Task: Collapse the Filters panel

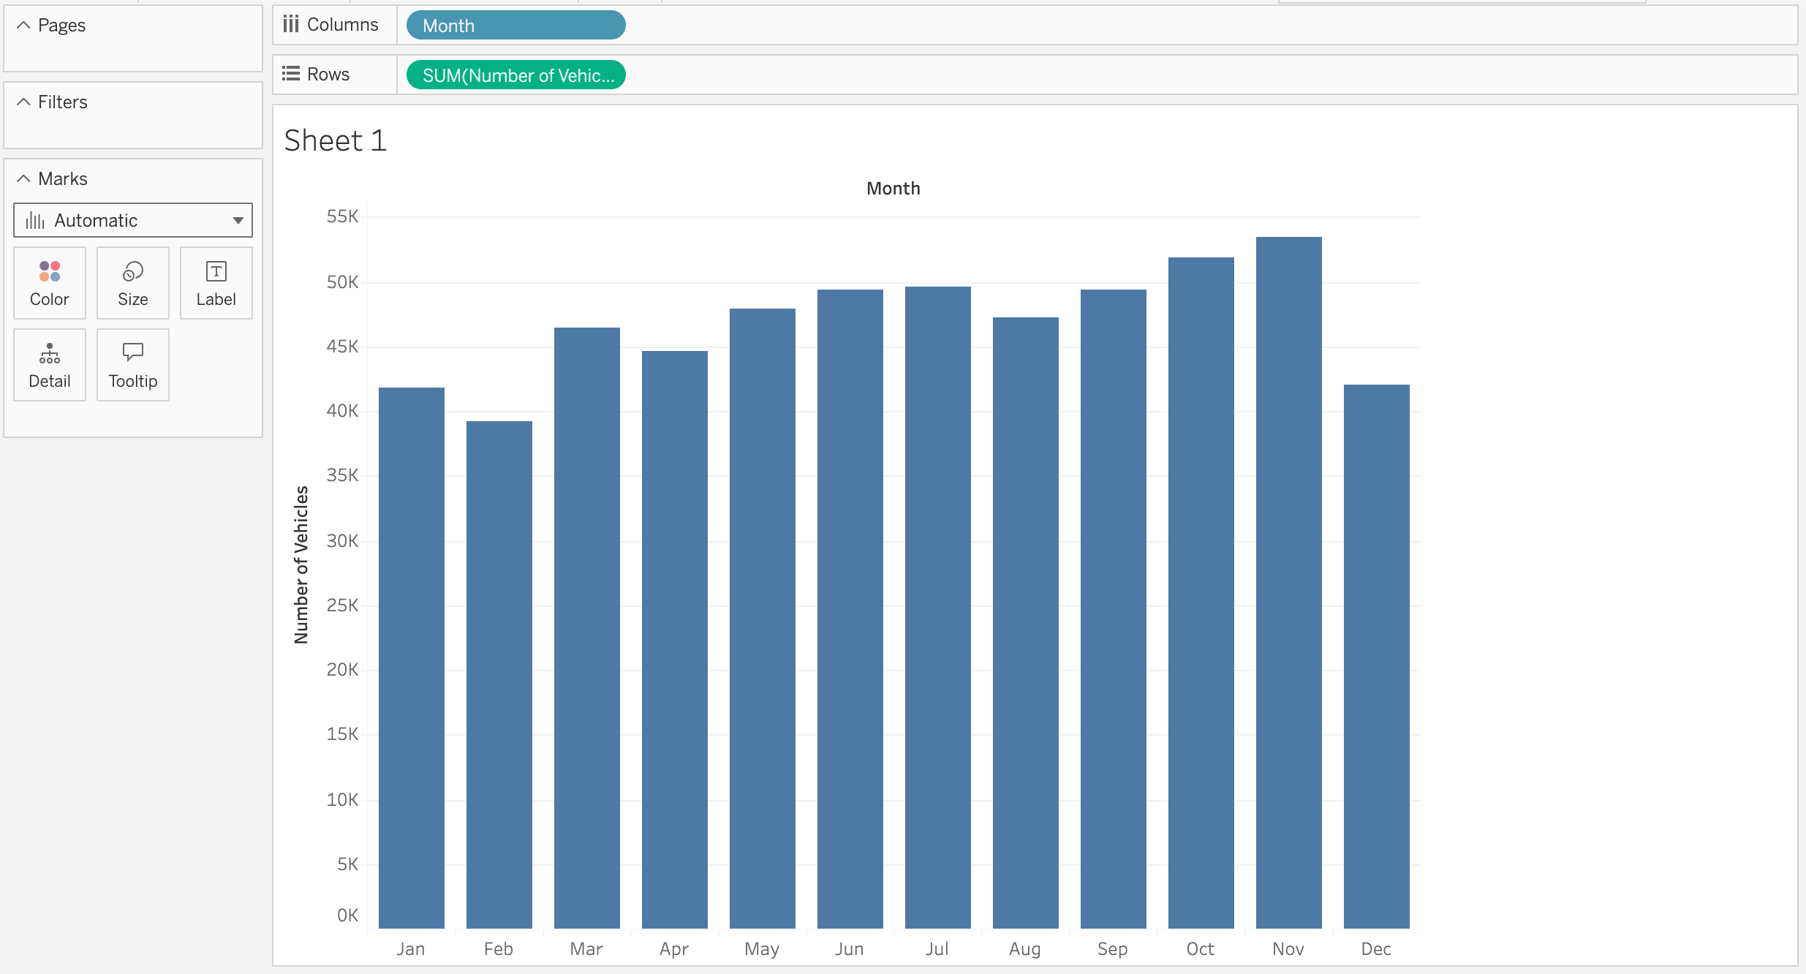Action: pyautogui.click(x=23, y=102)
